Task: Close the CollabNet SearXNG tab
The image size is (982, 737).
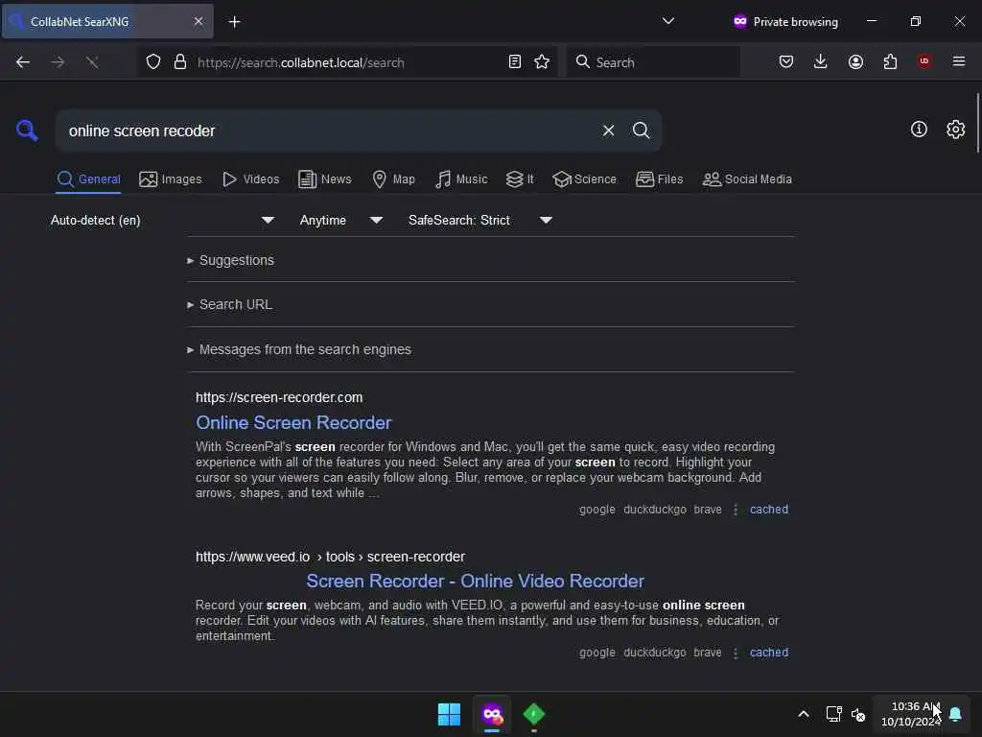Action: point(199,21)
